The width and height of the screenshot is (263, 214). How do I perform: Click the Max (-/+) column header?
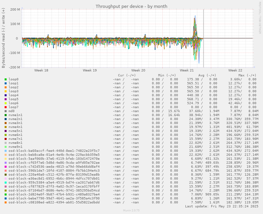point(247,75)
